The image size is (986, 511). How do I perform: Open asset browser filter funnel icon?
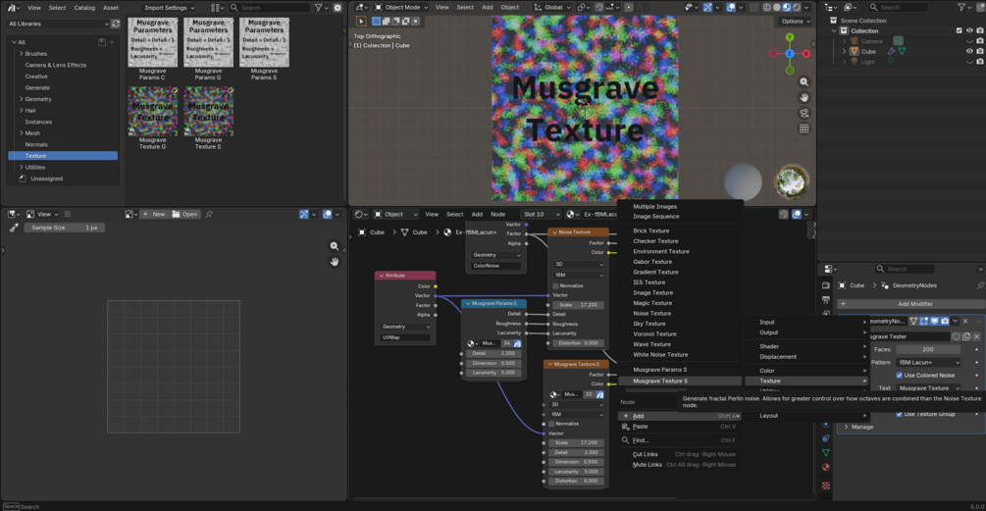pos(319,8)
